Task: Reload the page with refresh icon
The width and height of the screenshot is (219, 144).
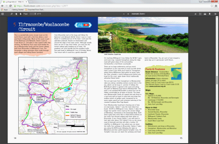Action: pos(11,6)
